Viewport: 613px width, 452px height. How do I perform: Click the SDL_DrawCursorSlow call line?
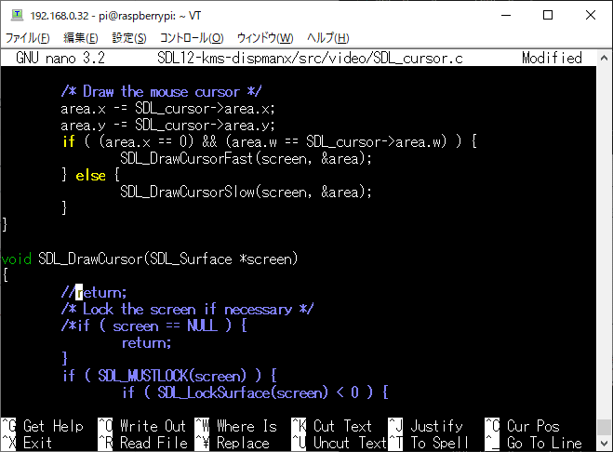click(x=246, y=192)
